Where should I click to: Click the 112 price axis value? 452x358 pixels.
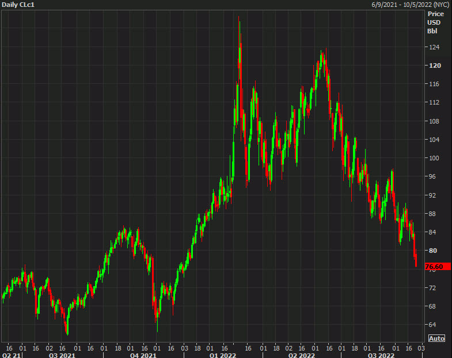point(434,102)
